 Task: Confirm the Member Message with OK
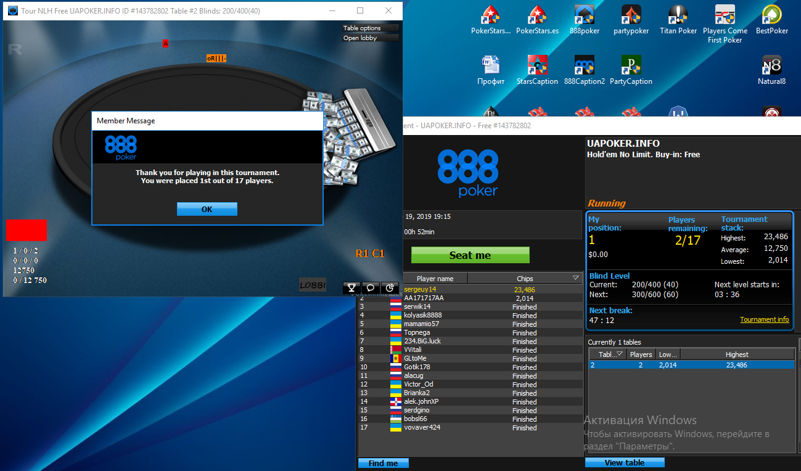coord(207,209)
